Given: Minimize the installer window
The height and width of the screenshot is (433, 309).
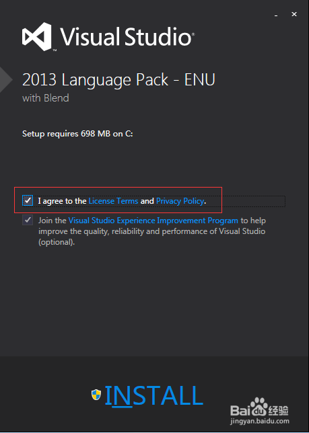Looking at the screenshot, I should coord(276,15).
